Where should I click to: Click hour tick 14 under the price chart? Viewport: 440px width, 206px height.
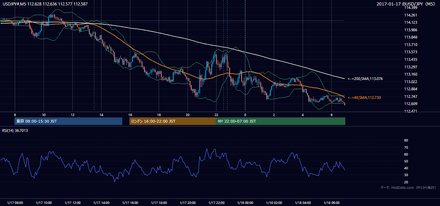[101, 115]
